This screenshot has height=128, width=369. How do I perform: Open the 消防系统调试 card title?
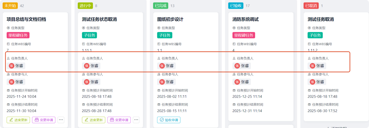(x=245, y=19)
